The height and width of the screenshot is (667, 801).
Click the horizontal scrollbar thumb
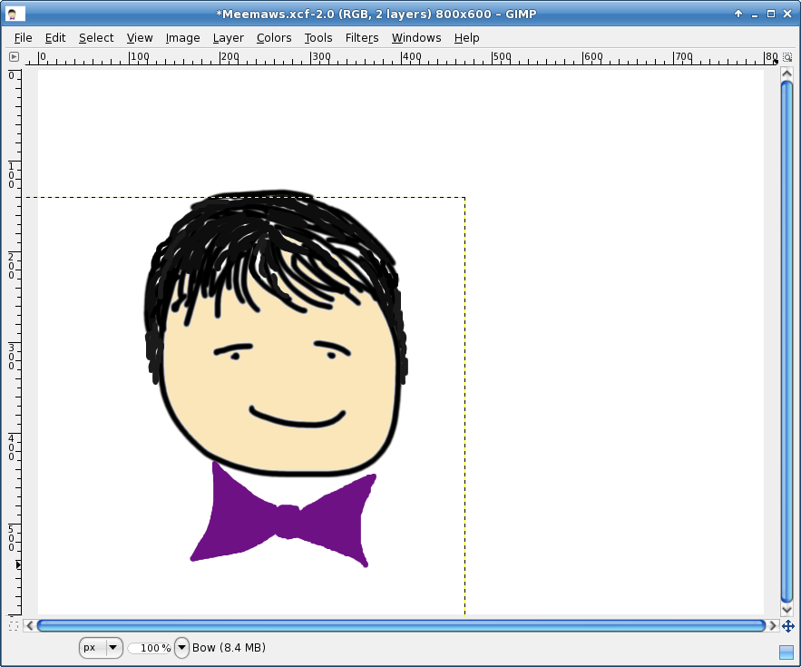pyautogui.click(x=402, y=625)
